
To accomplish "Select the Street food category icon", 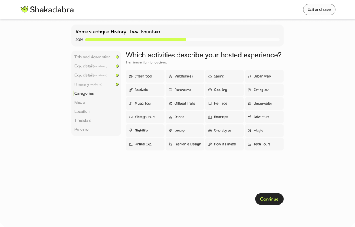I will click(130, 76).
